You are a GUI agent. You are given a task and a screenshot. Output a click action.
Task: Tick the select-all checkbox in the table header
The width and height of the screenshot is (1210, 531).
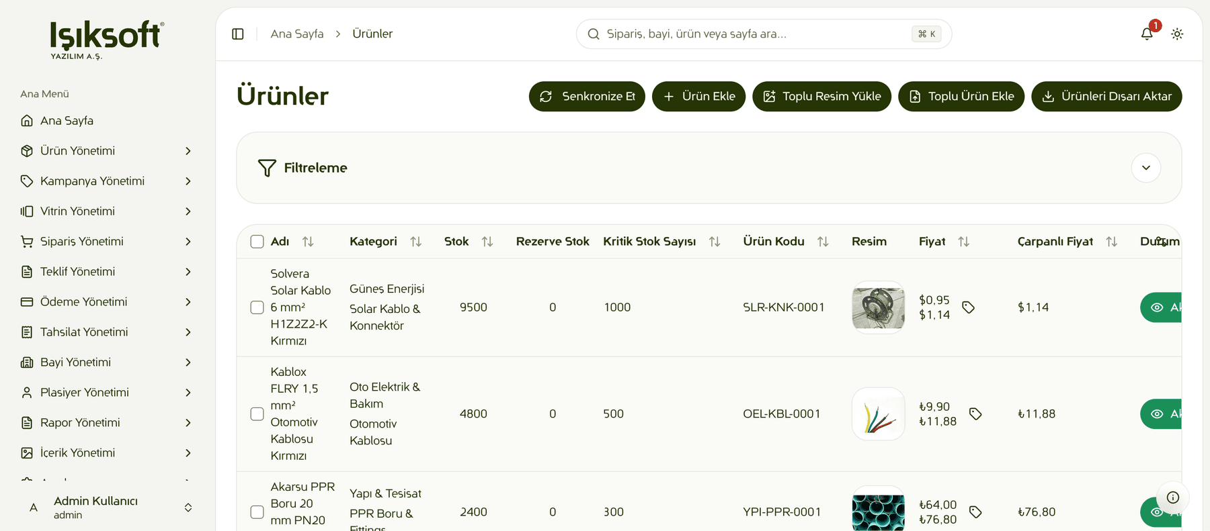pos(257,242)
